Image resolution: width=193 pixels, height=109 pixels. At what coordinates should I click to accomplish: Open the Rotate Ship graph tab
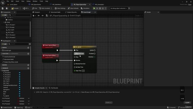coord(72,12)
